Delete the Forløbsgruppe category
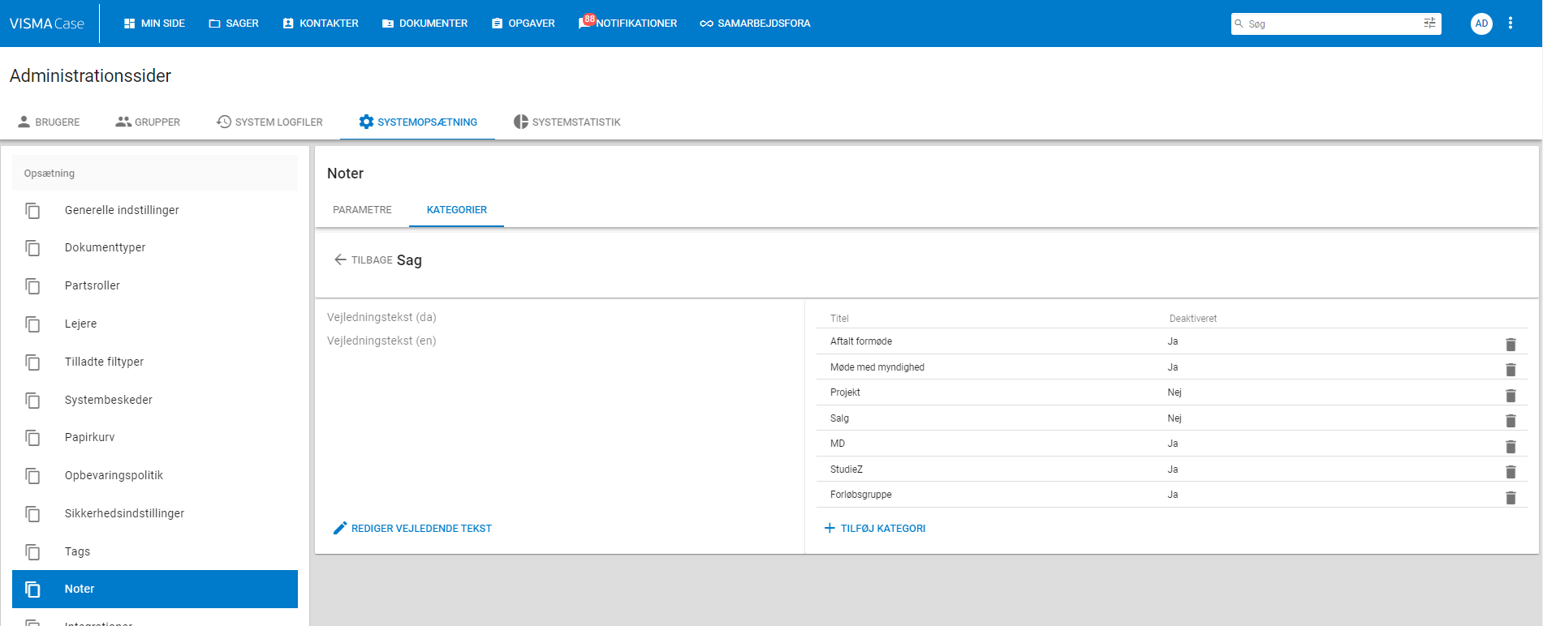Viewport: 1543px width, 626px height. (x=1511, y=498)
